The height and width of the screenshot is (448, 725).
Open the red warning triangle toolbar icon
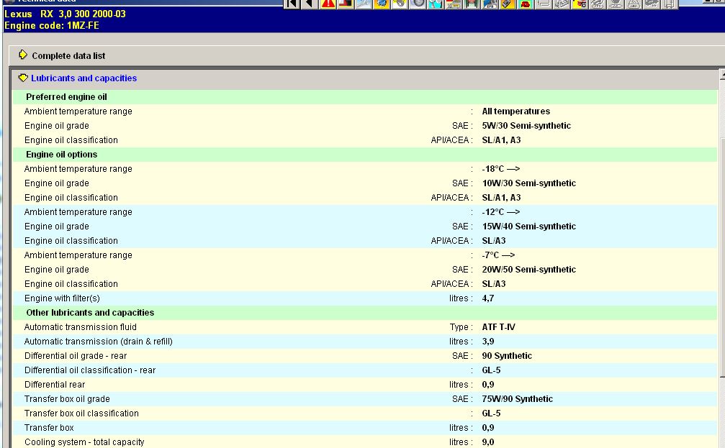pyautogui.click(x=328, y=4)
